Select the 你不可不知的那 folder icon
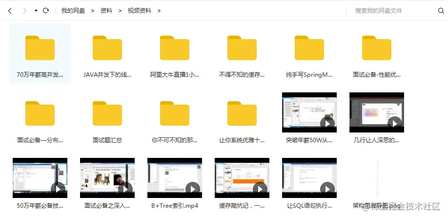Screen dimensions: 448x219 click(x=175, y=113)
